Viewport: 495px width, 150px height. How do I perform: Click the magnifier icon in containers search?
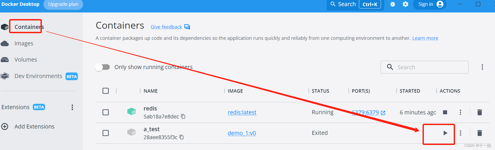click(390, 67)
